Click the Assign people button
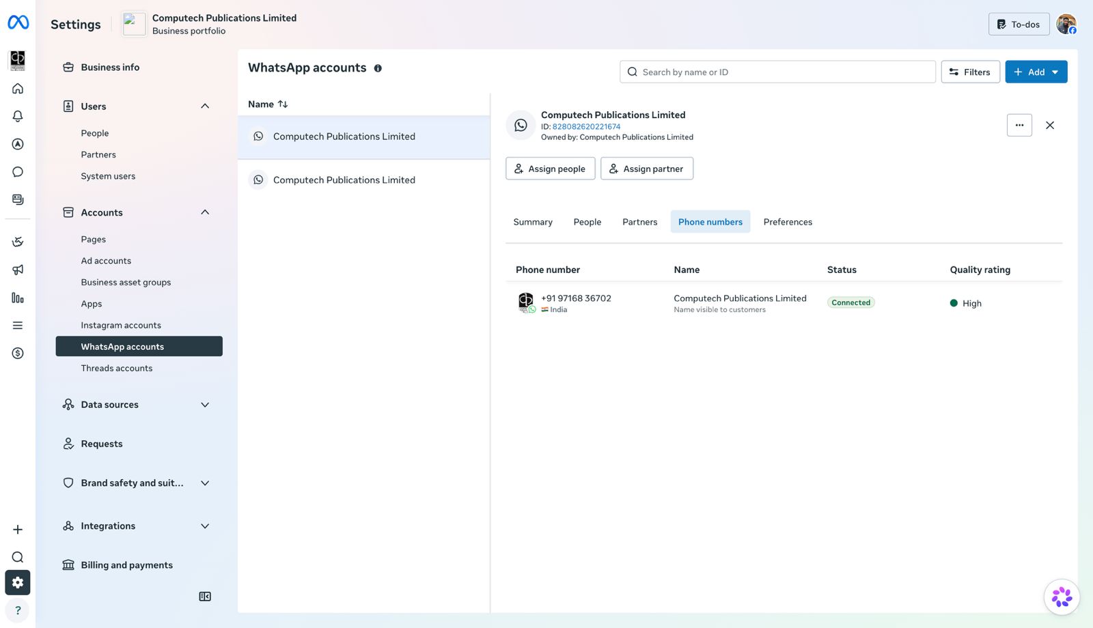This screenshot has width=1093, height=628. [x=551, y=169]
